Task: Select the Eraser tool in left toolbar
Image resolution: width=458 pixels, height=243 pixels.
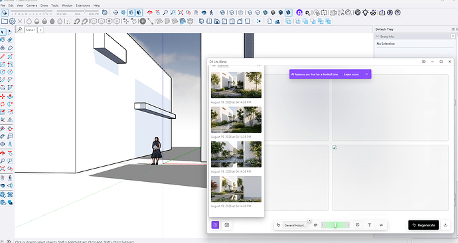Action: tap(10, 40)
